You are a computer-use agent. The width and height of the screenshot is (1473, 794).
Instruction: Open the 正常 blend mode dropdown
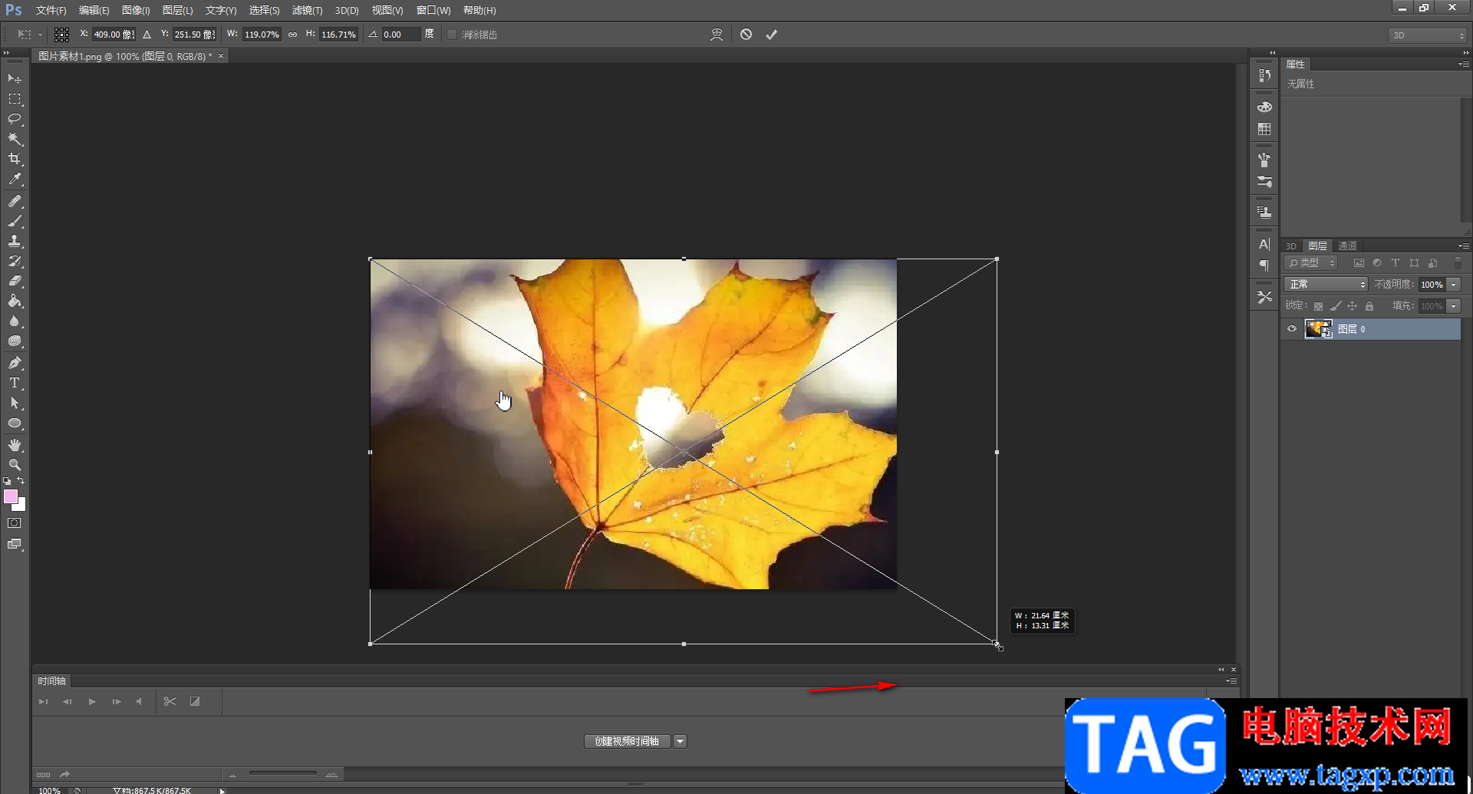pos(1326,285)
